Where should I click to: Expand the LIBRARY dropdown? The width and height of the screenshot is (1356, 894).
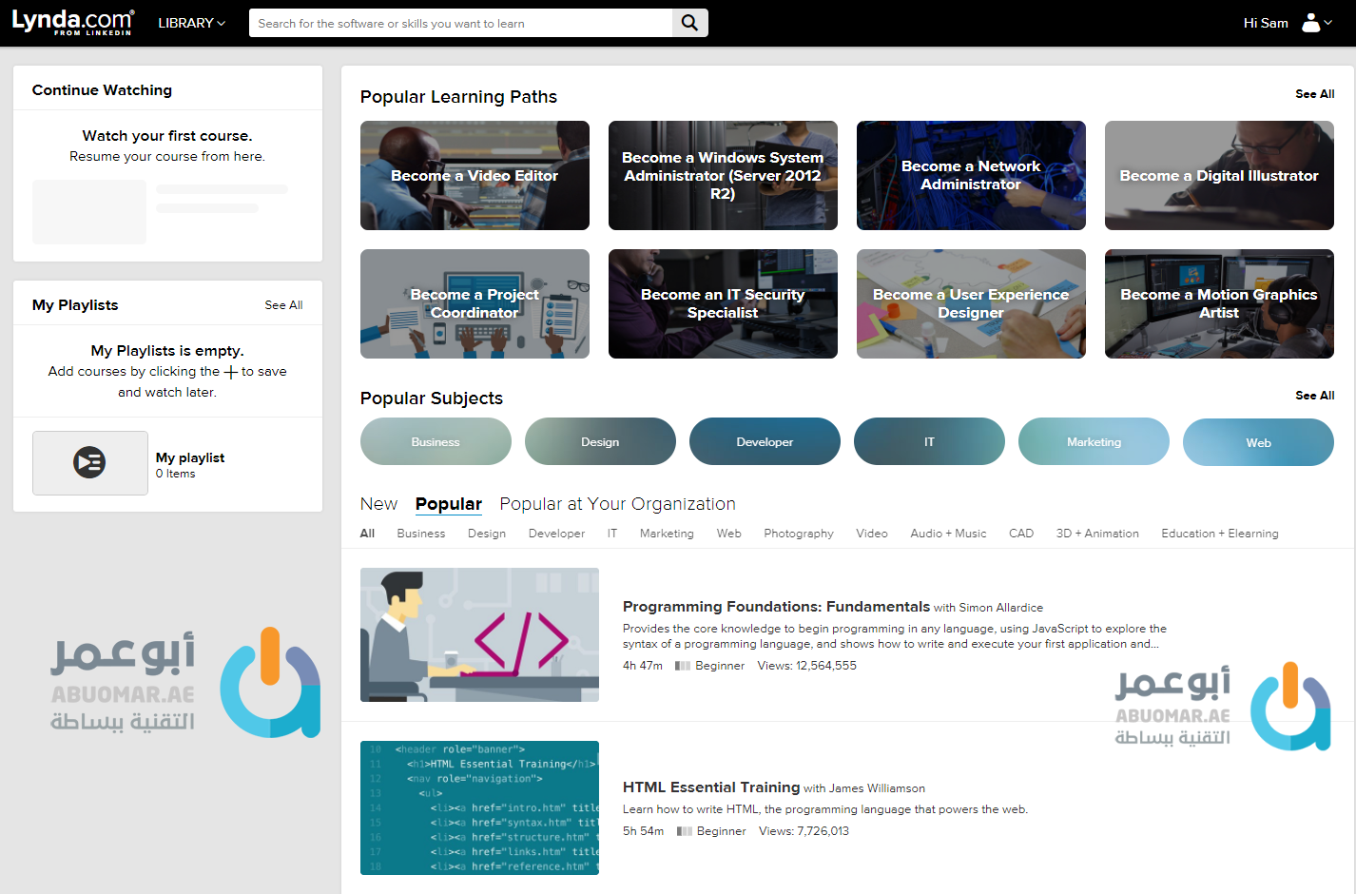point(191,23)
